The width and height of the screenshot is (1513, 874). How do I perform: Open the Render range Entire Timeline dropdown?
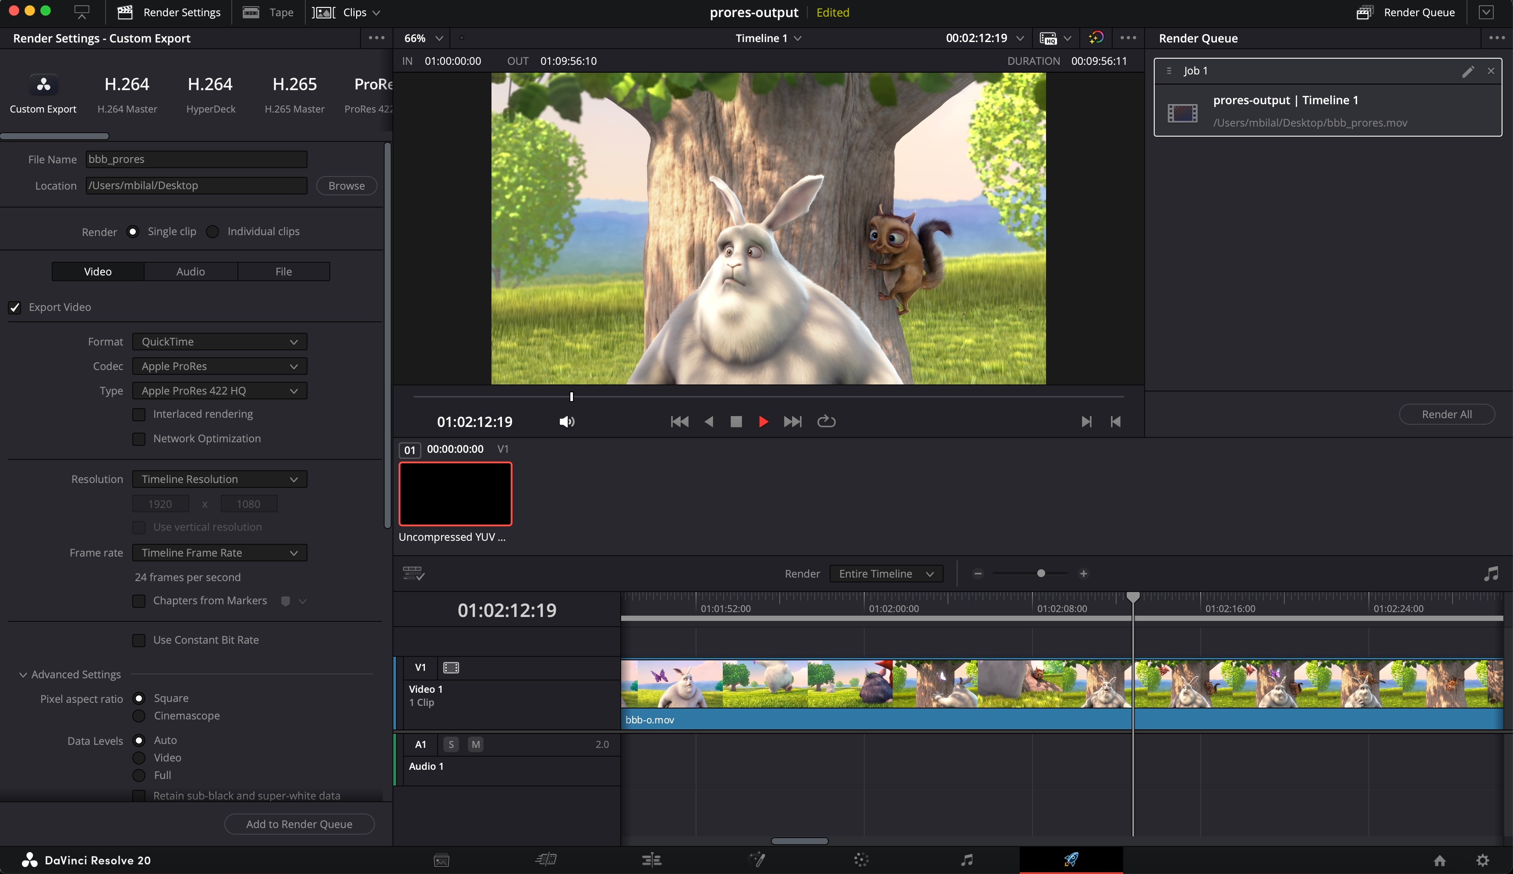click(x=886, y=574)
